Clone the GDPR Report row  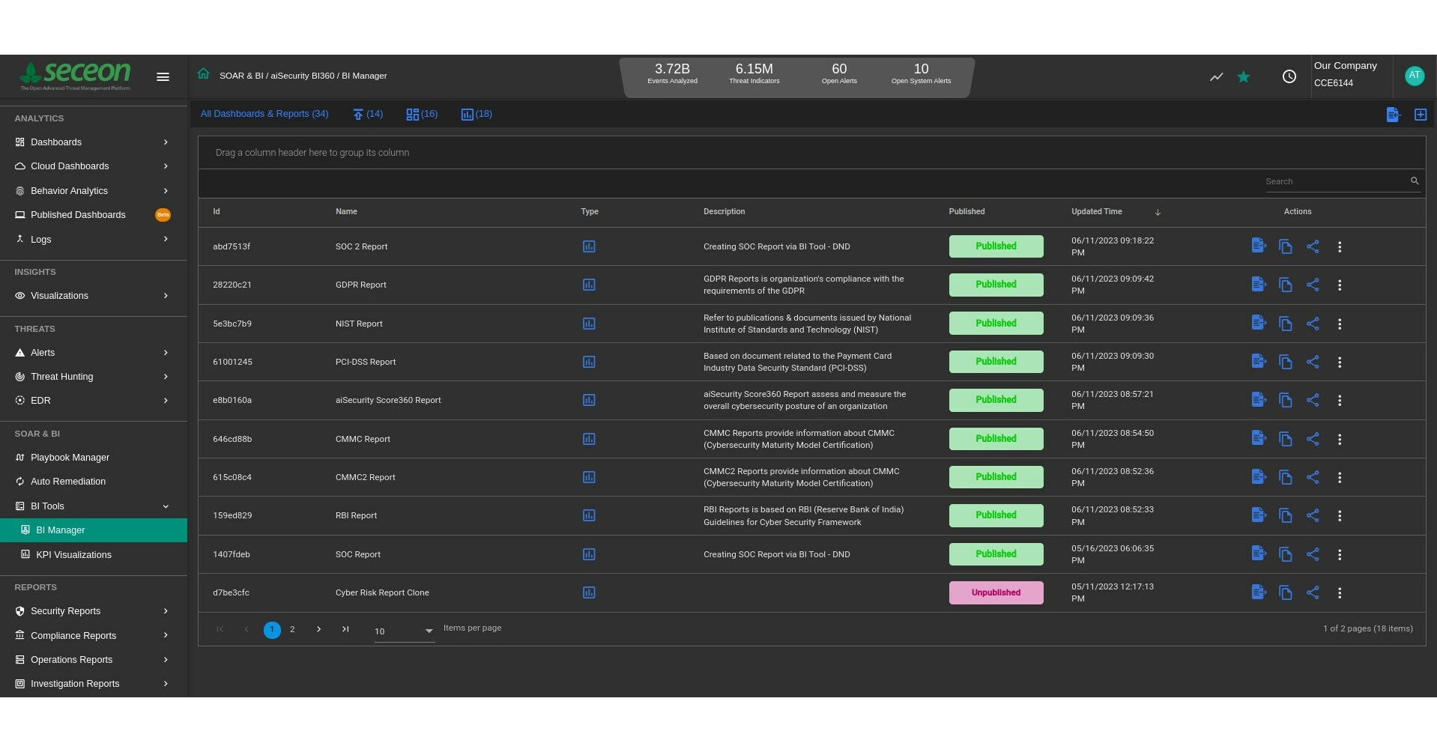tap(1286, 285)
